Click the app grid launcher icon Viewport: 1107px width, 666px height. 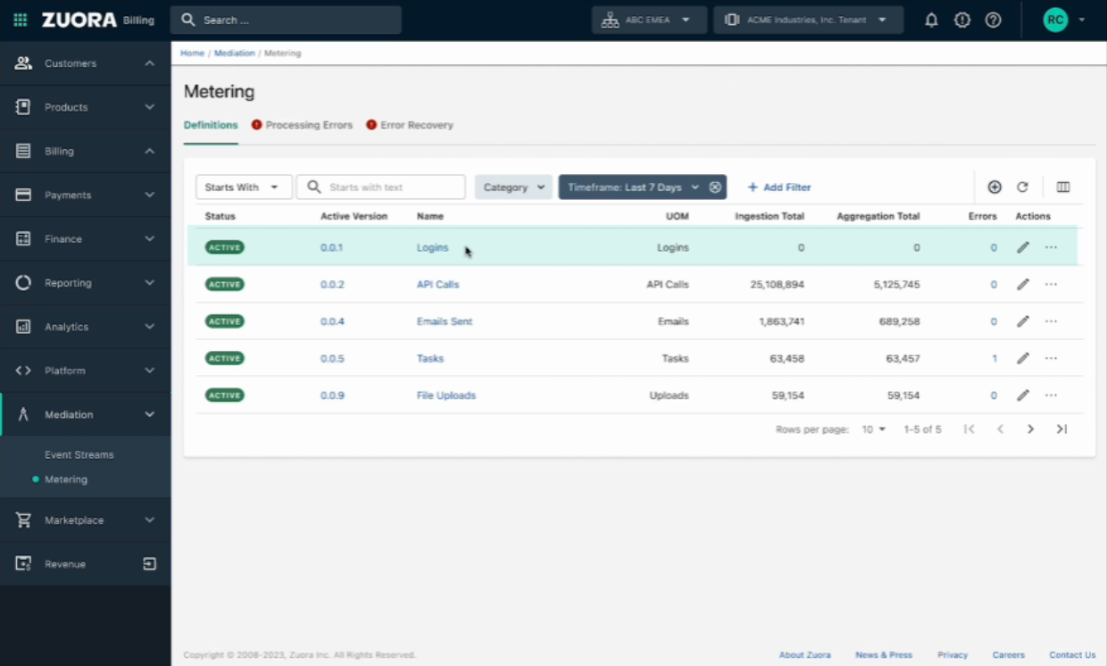pos(21,20)
